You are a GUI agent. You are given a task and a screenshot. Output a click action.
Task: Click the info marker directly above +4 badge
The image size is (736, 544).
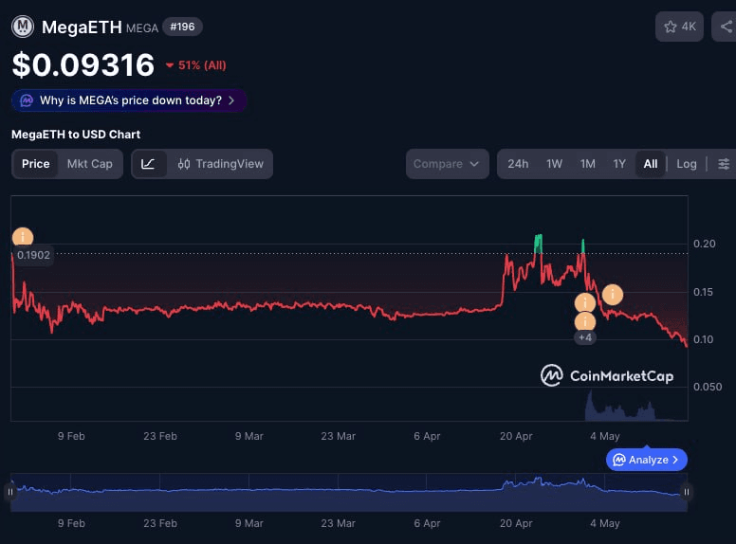[x=585, y=321]
